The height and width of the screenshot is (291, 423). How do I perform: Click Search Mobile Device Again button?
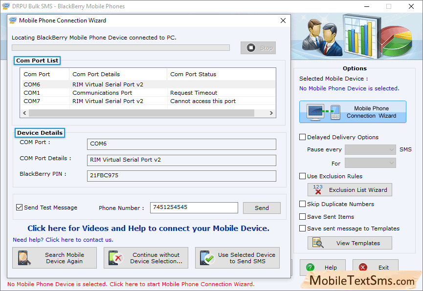click(54, 258)
